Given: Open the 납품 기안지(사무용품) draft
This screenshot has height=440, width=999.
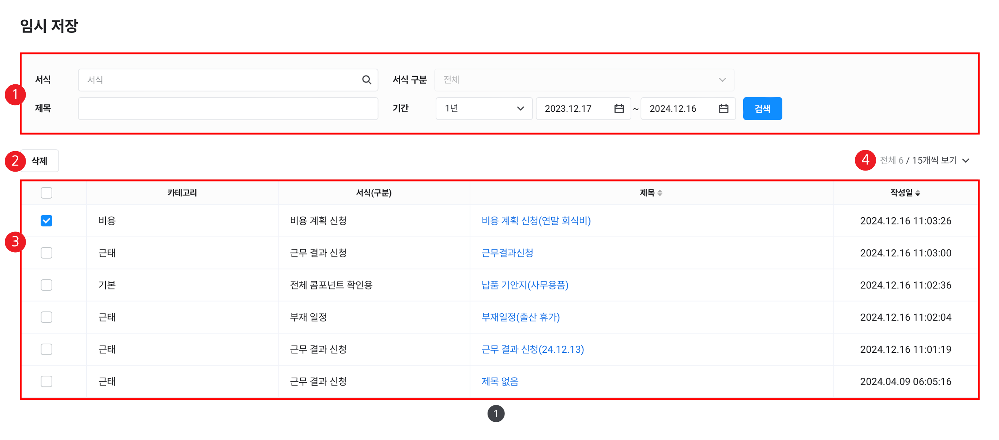Looking at the screenshot, I should (525, 285).
